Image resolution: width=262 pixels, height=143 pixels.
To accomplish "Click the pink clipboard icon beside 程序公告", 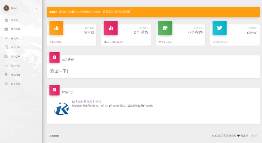I will [54, 90].
